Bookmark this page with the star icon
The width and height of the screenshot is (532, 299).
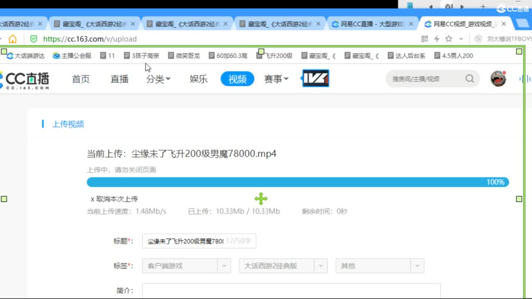[x=449, y=39]
